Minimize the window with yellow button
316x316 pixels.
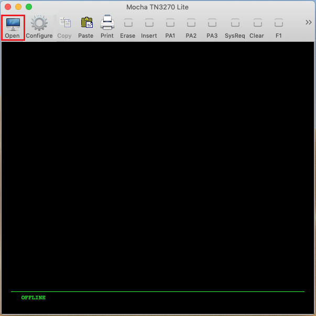click(18, 7)
